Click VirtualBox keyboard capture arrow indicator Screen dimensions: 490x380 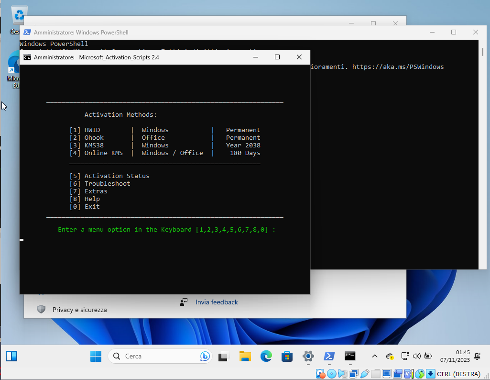(431, 374)
